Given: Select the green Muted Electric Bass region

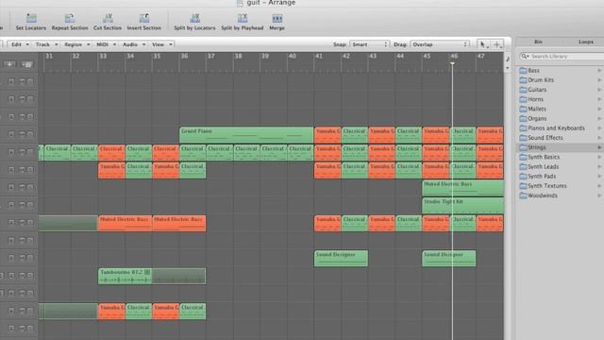Looking at the screenshot, I should point(463,188).
